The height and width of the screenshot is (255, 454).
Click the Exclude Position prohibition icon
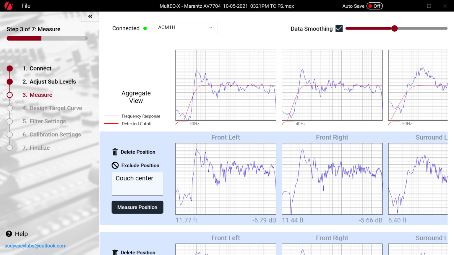115,165
